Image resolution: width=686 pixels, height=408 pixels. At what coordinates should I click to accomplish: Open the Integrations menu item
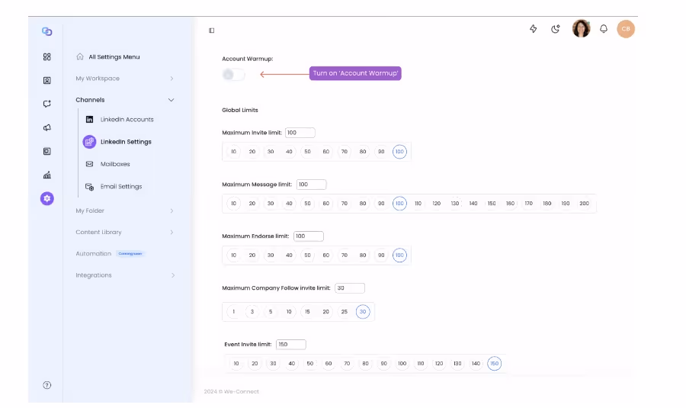point(94,275)
